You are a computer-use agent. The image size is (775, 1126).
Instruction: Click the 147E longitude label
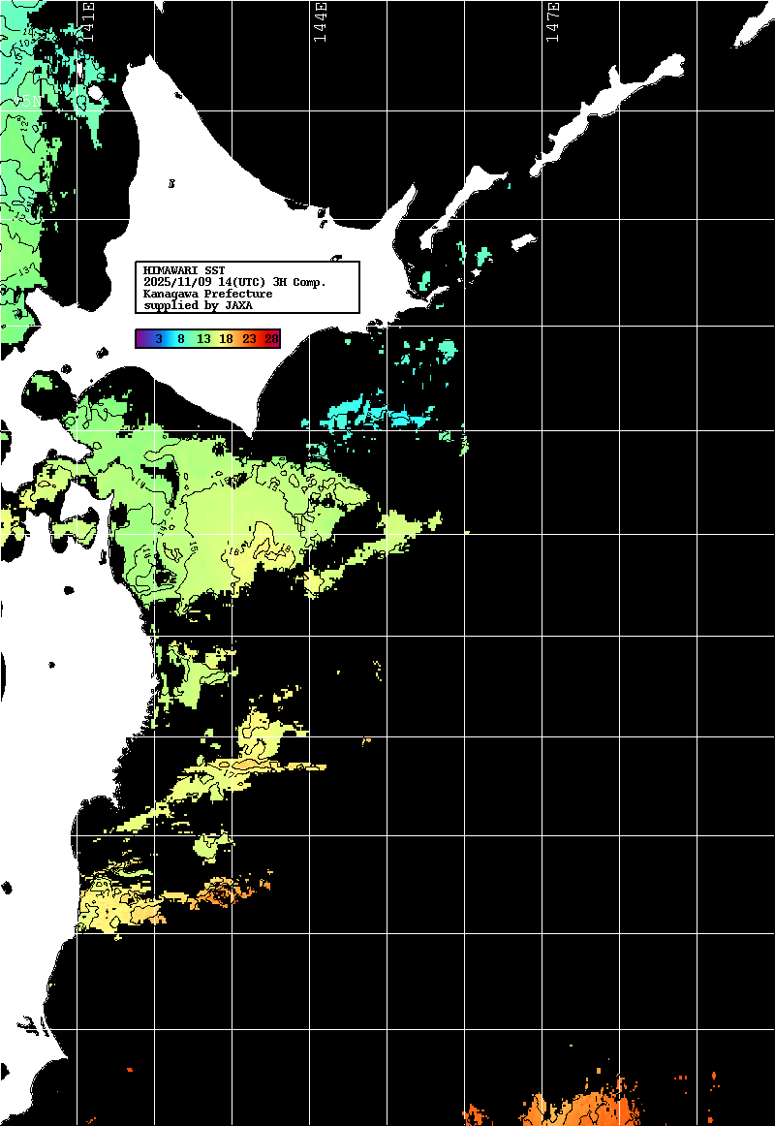pyautogui.click(x=552, y=21)
